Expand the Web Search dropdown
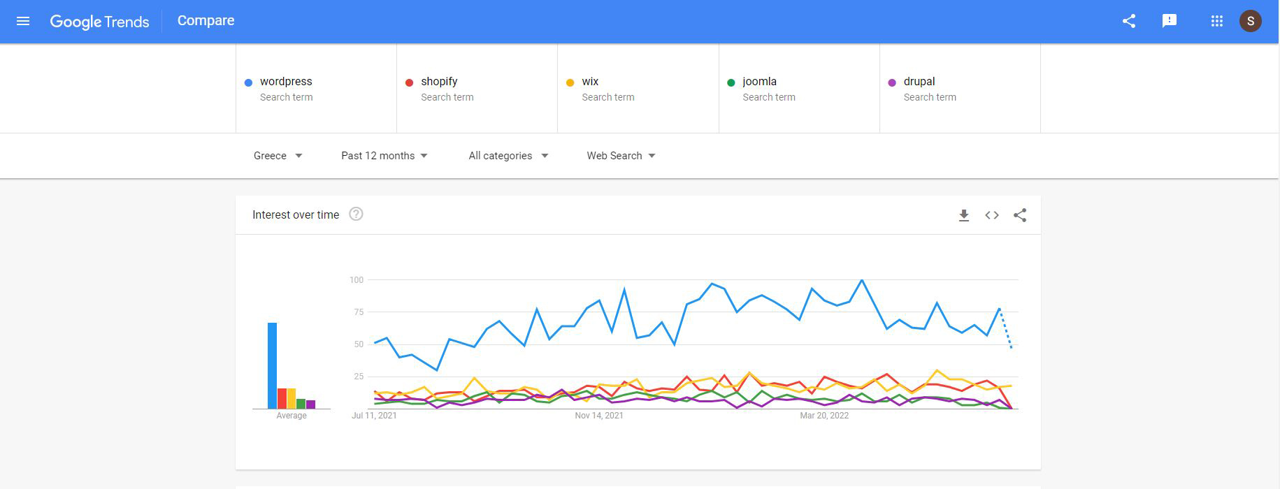 (x=621, y=156)
